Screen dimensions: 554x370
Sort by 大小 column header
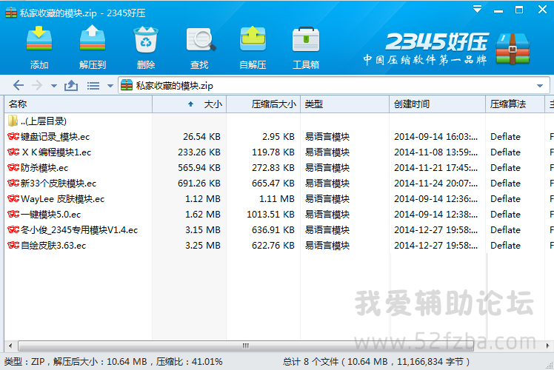pos(190,104)
